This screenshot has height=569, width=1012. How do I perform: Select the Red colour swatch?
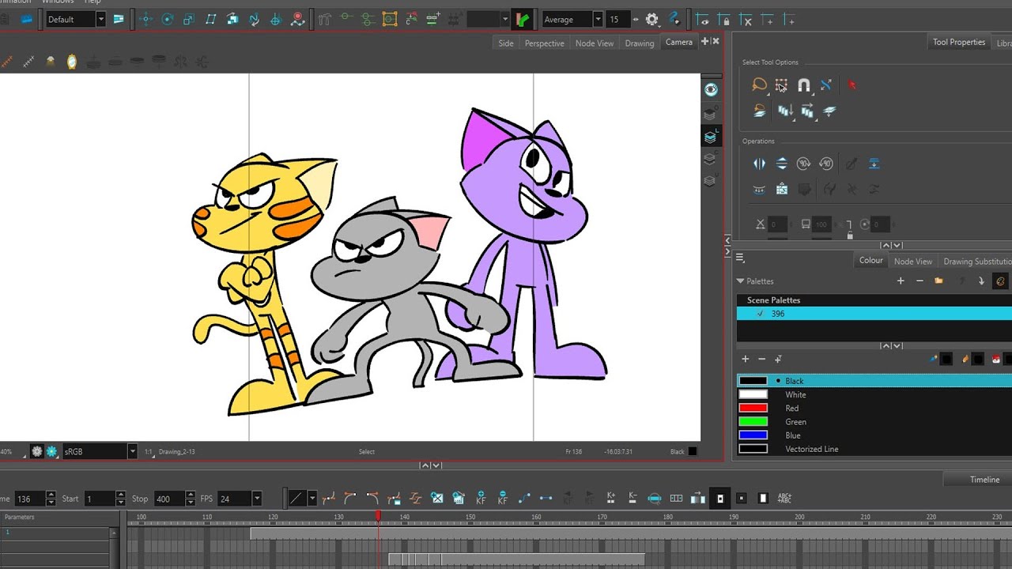click(753, 408)
